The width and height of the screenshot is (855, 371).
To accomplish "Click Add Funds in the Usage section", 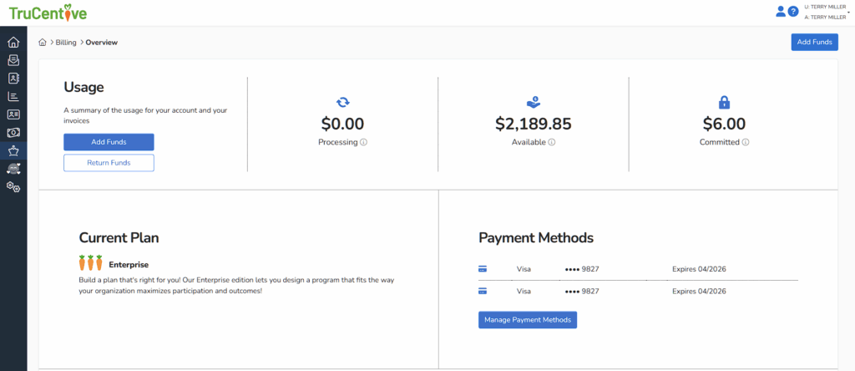I will point(109,142).
